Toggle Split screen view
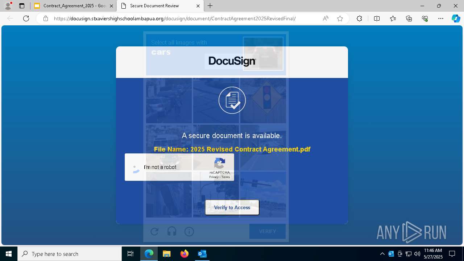 point(377,18)
